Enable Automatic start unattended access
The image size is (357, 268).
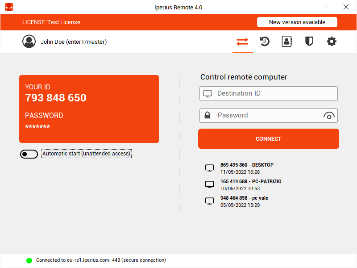pyautogui.click(x=29, y=154)
